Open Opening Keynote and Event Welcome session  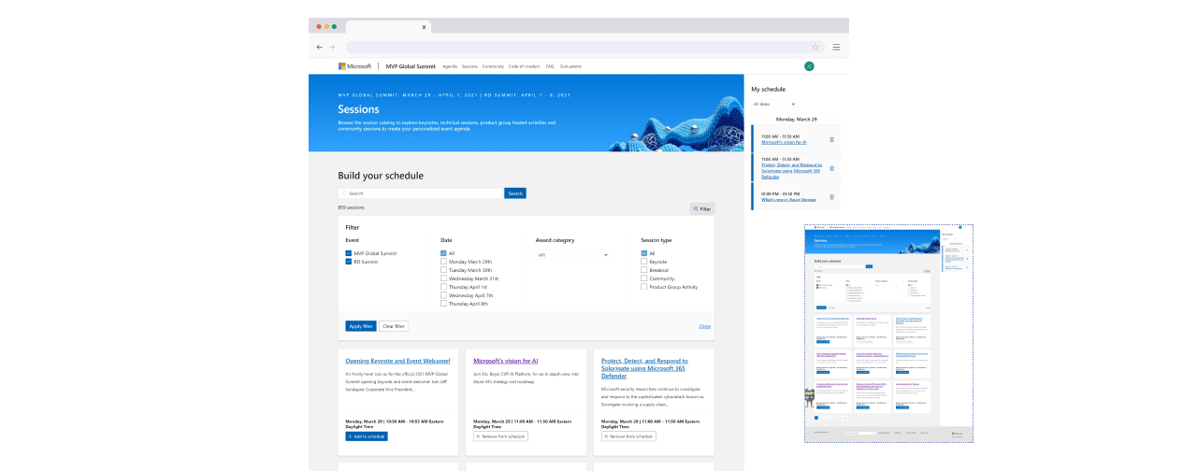pyautogui.click(x=397, y=361)
